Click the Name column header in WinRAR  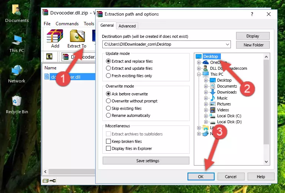tap(50, 68)
